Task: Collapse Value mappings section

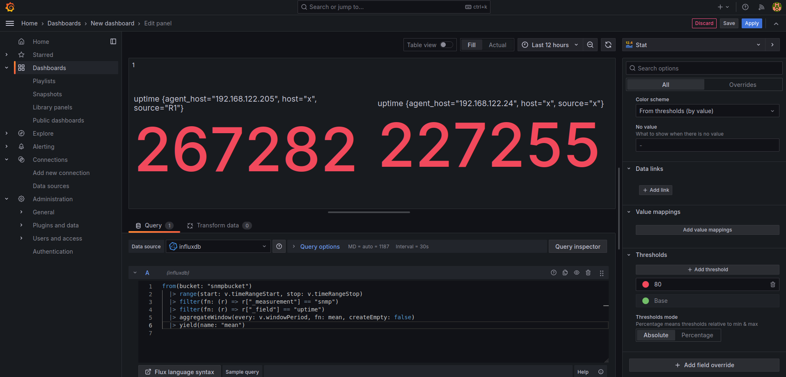Action: [629, 212]
